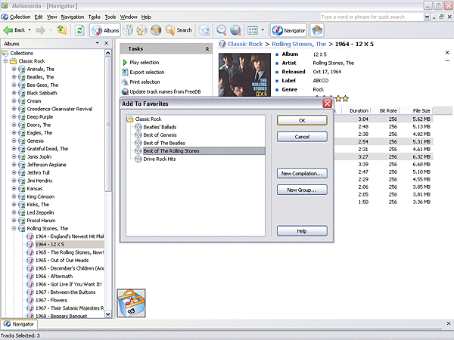The image size is (454, 340).
Task: Click the Export selection icon
Action: (125, 72)
